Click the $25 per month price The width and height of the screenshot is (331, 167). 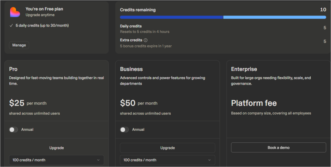click(x=17, y=103)
